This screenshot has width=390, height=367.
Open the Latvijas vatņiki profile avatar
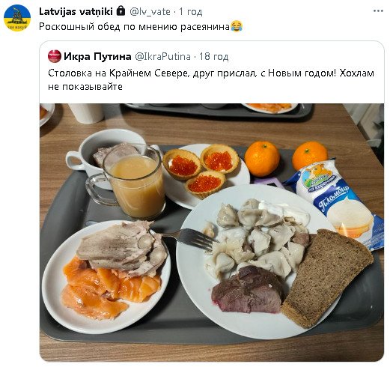coord(17,18)
